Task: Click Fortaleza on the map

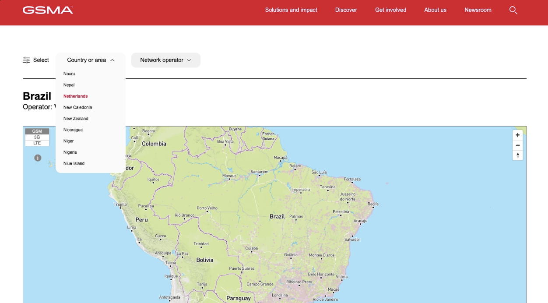Action: pyautogui.click(x=352, y=179)
